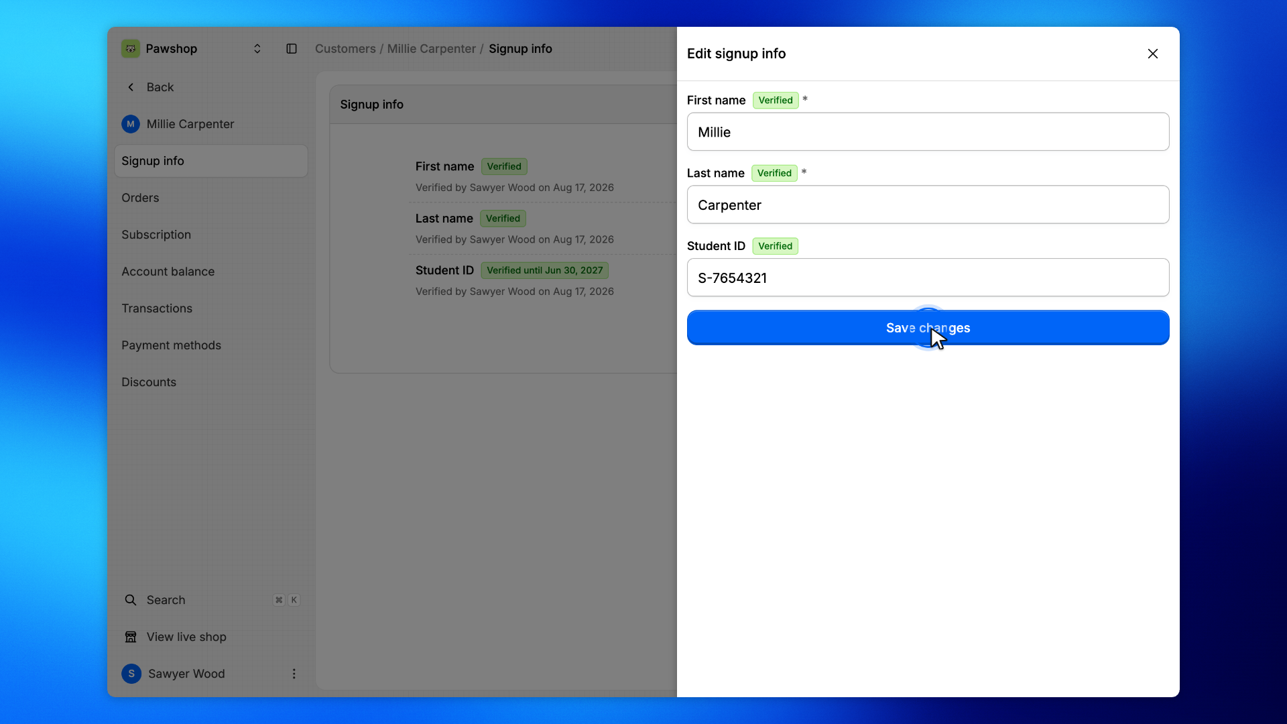Viewport: 1287px width, 724px height.
Task: Click the Sawyer Wood account name
Action: [186, 674]
